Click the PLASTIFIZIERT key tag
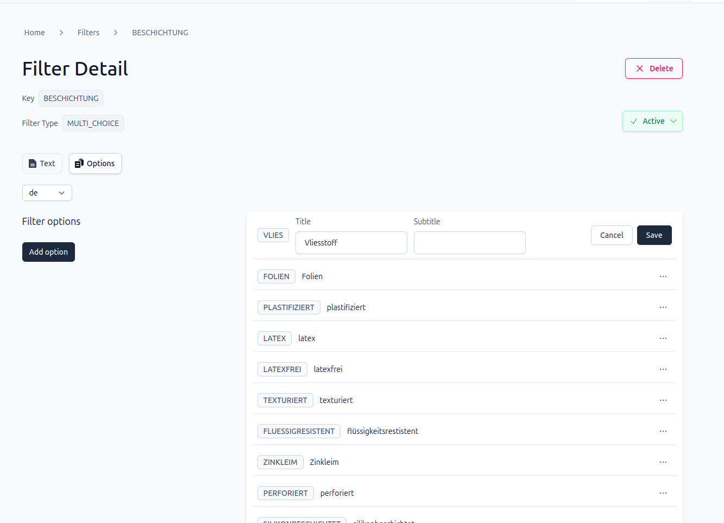 pyautogui.click(x=289, y=307)
